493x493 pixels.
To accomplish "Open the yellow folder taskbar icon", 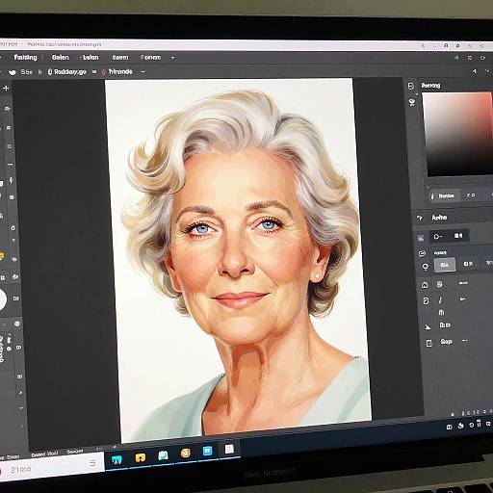I will tap(141, 457).
